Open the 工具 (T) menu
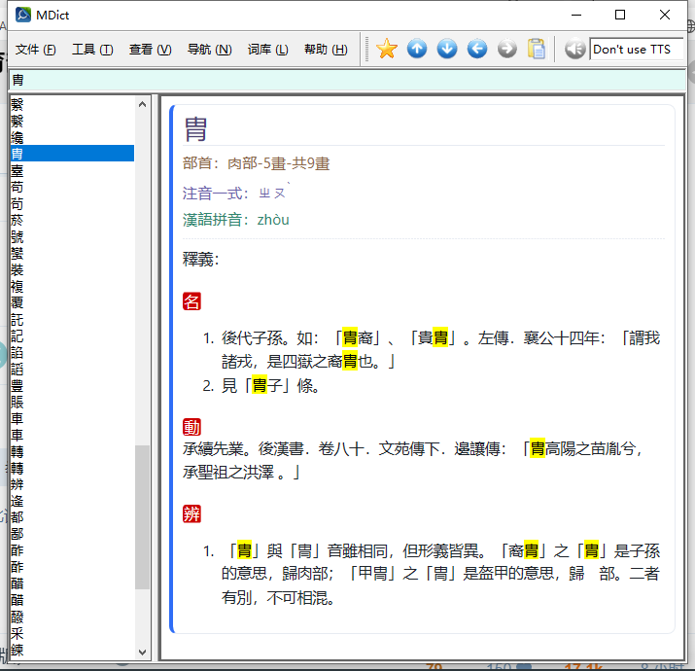The width and height of the screenshot is (695, 671). click(92, 50)
